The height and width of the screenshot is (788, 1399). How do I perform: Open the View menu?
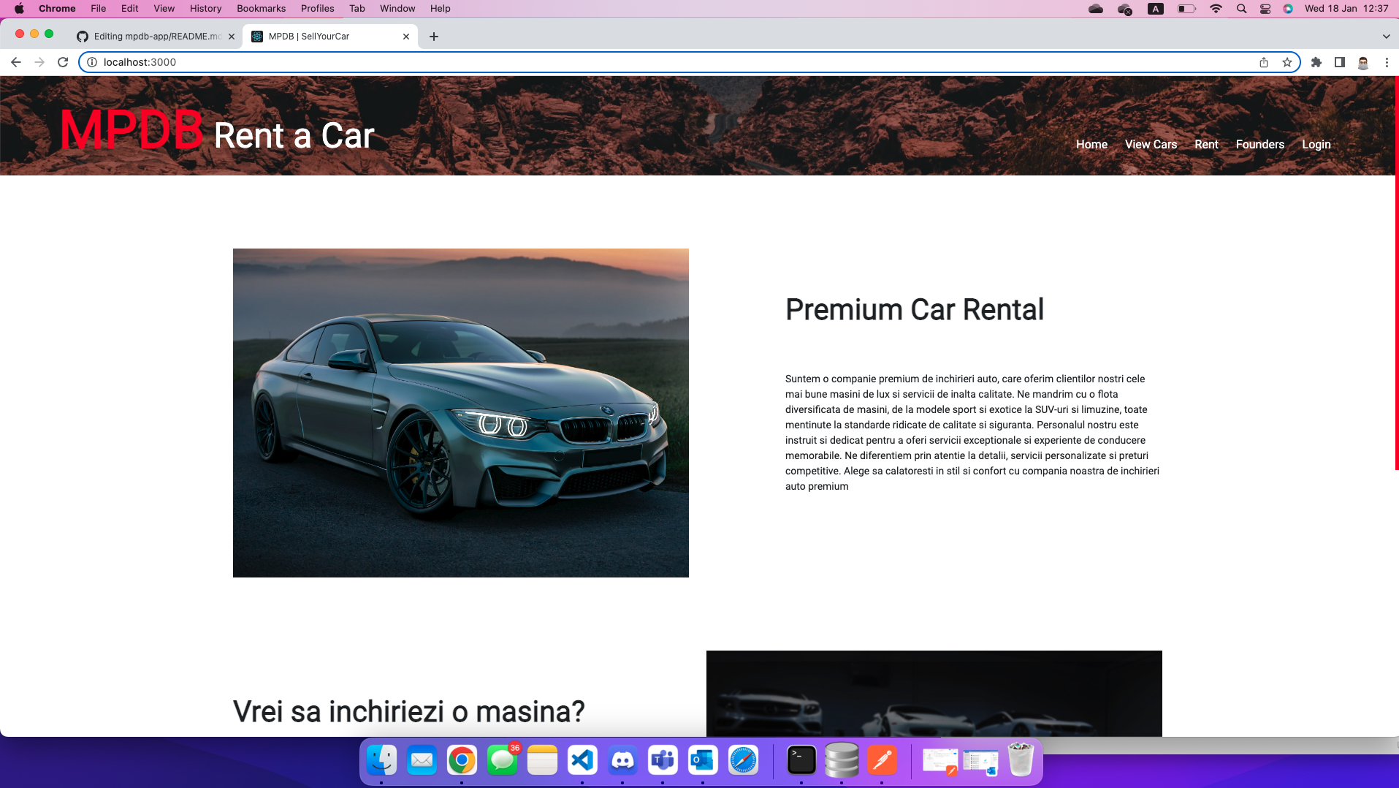pos(164,9)
